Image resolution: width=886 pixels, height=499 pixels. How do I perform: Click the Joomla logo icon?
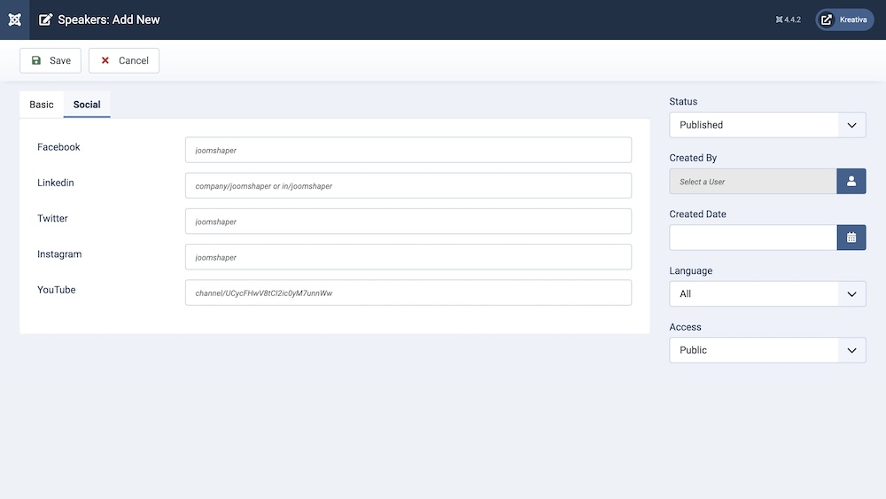14,19
